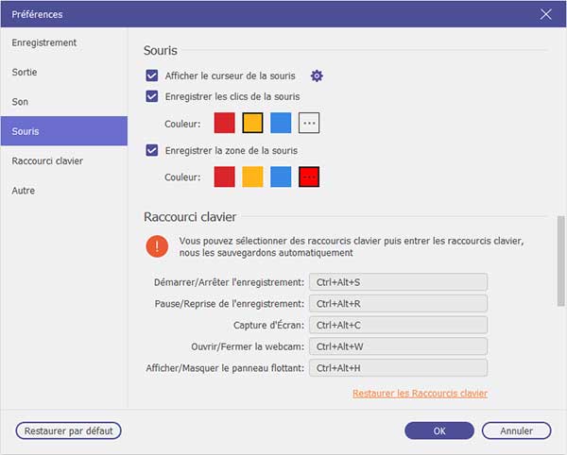Select Raccourci clavier in the sidebar

[47, 160]
